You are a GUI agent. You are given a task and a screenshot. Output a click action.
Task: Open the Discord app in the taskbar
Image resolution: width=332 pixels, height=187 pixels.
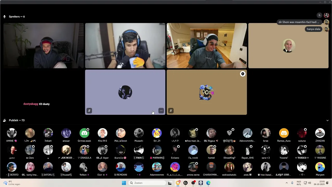tap(178, 183)
